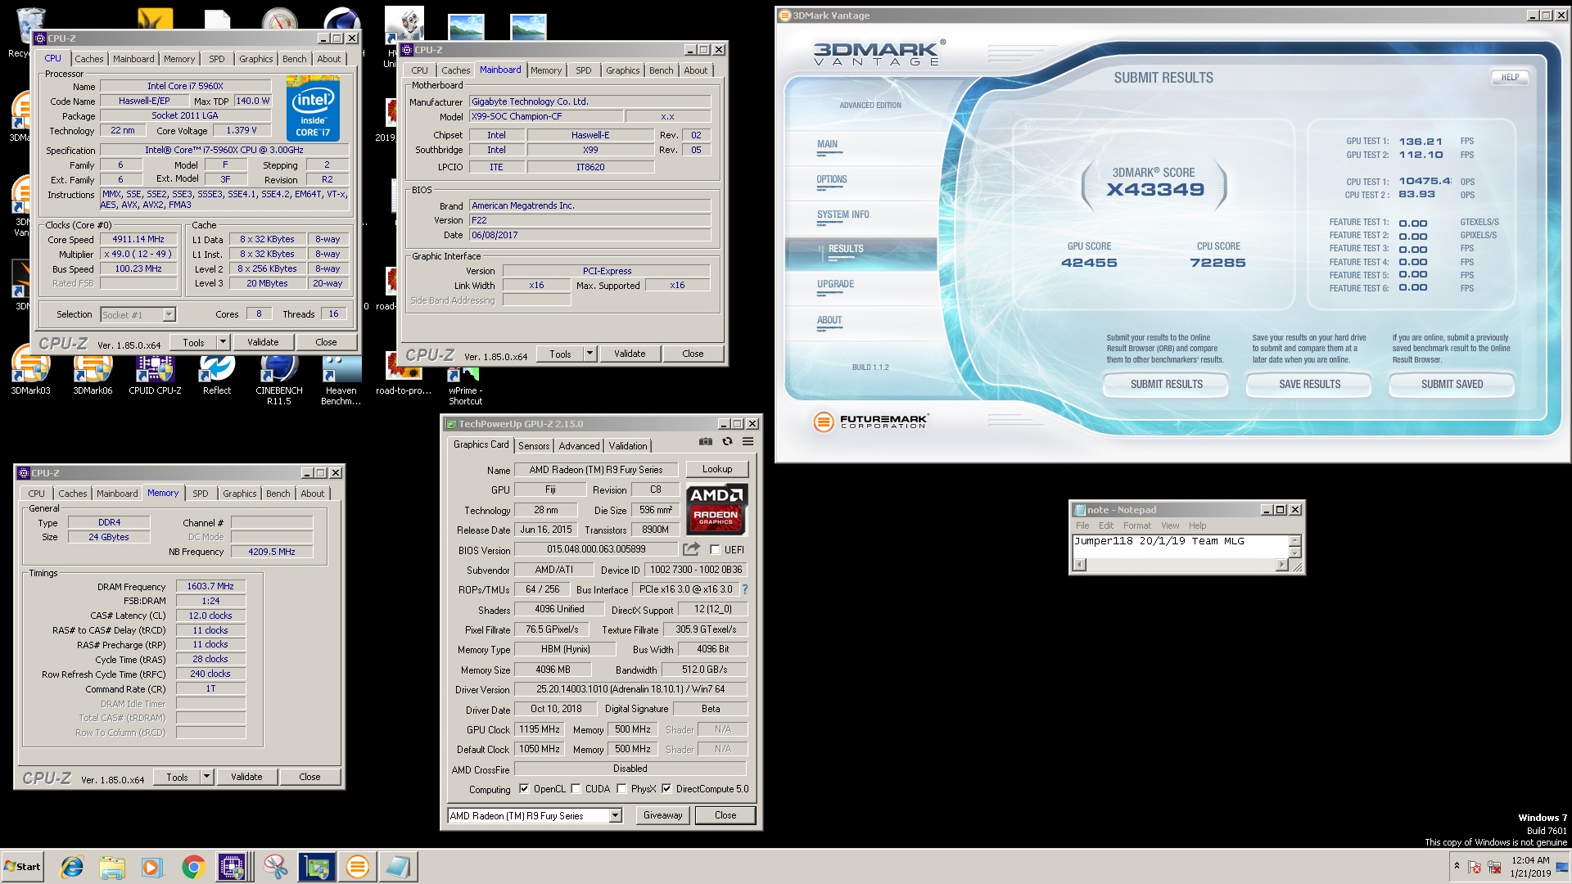The height and width of the screenshot is (884, 1572).
Task: Select the Reflect desktop shortcut
Action: (x=217, y=376)
